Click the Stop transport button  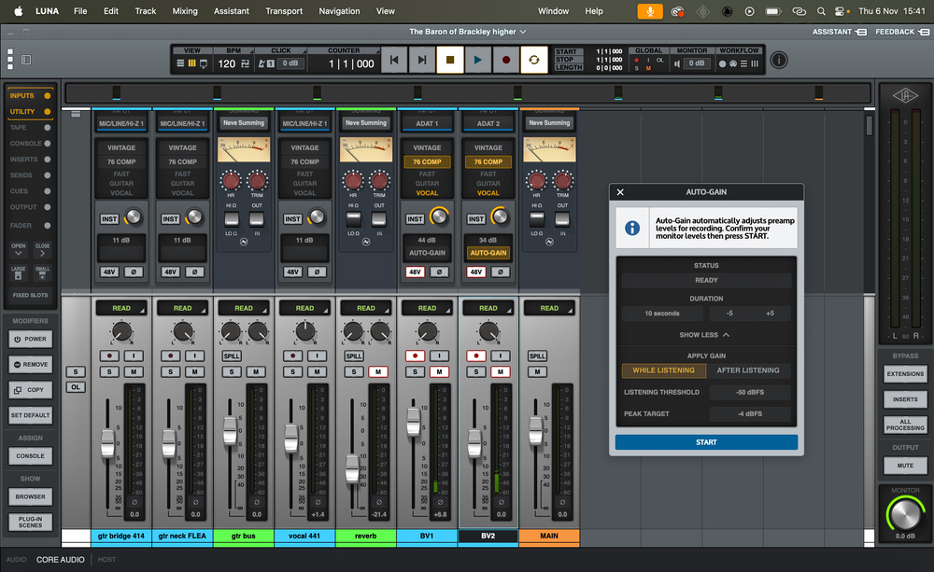(x=450, y=60)
